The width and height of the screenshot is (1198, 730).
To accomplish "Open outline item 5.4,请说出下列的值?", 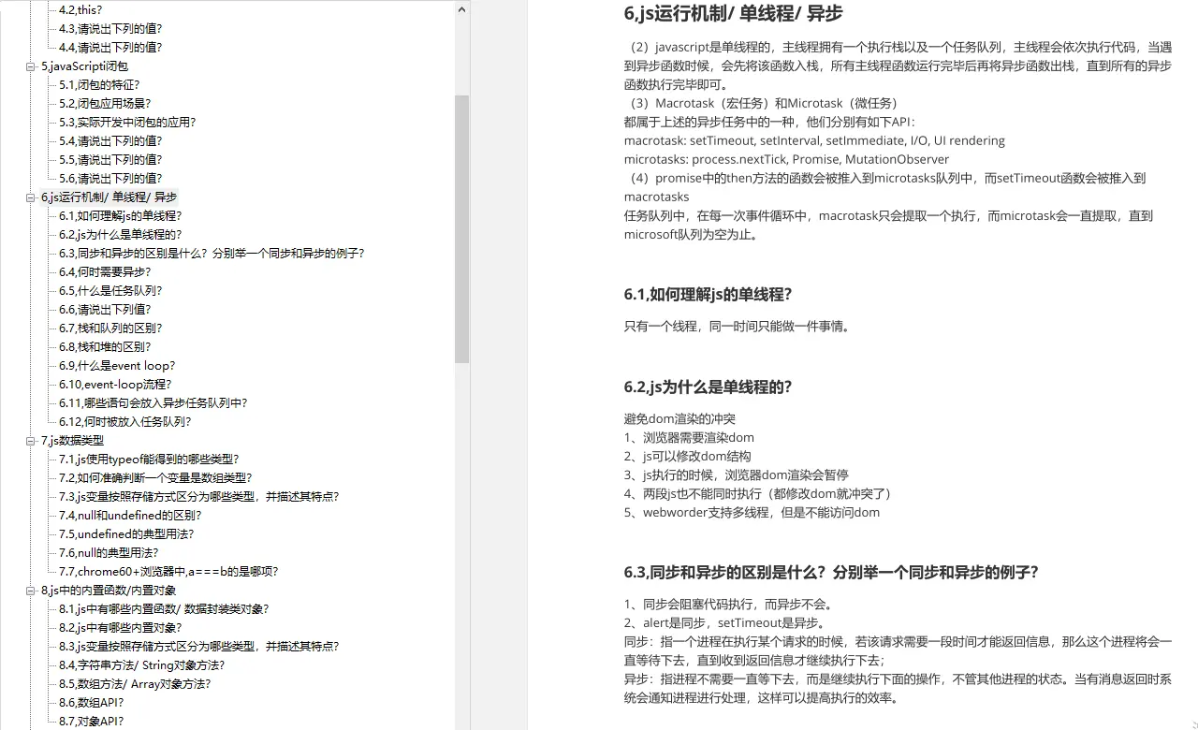I will (110, 141).
